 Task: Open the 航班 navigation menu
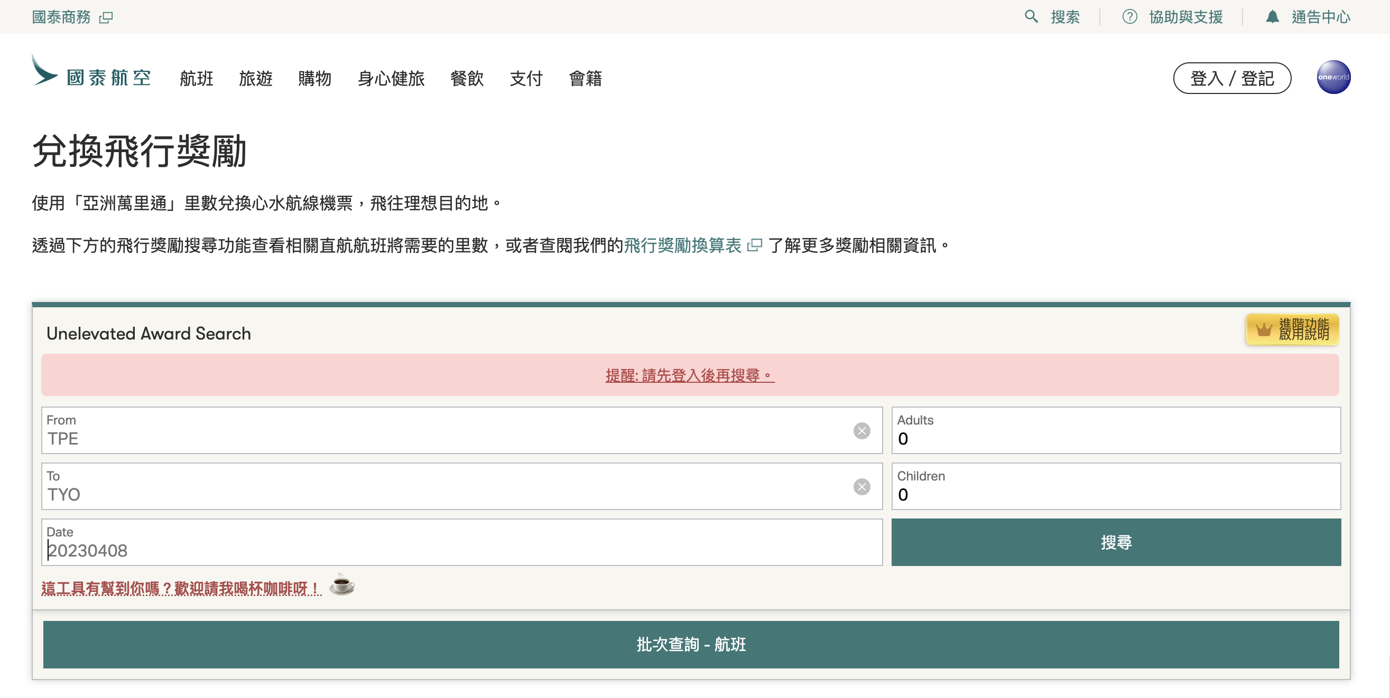(x=197, y=79)
